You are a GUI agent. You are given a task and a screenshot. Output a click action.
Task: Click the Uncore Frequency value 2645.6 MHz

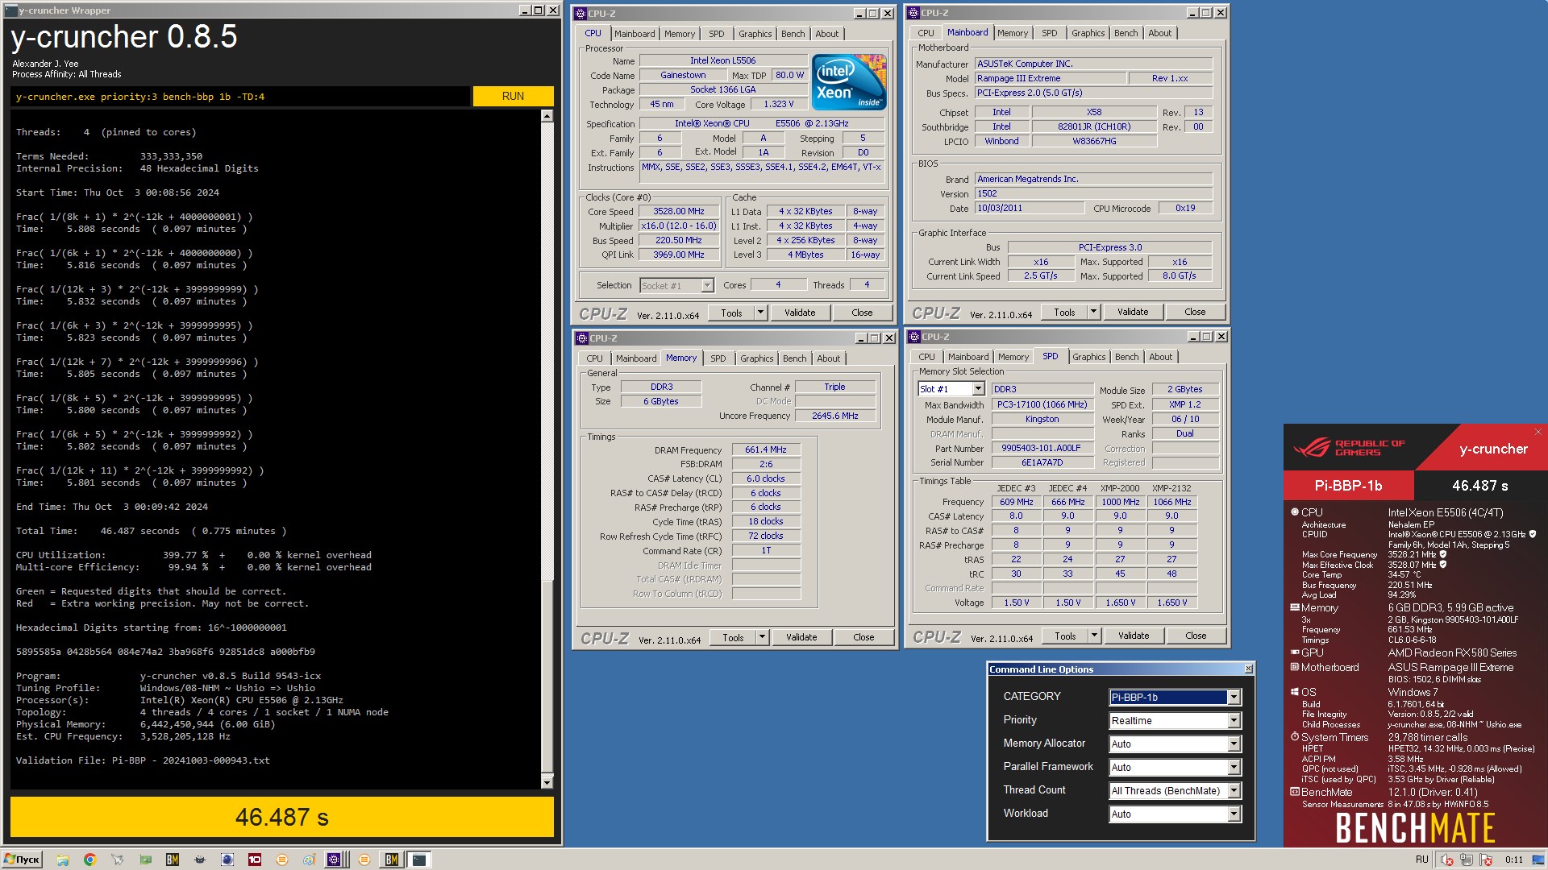pyautogui.click(x=834, y=416)
